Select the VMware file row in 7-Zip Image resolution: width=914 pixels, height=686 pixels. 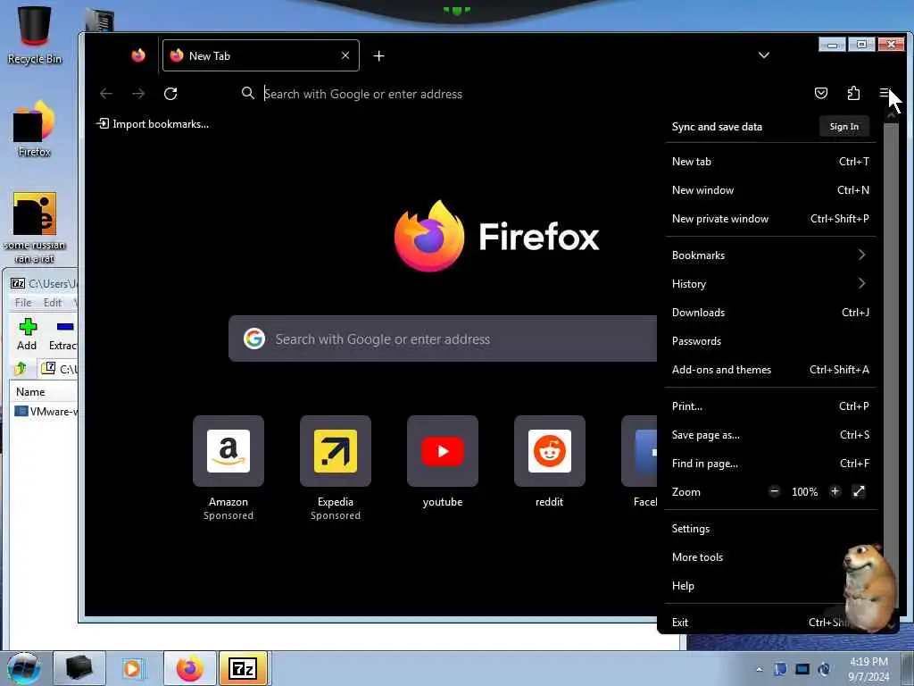pyautogui.click(x=46, y=411)
